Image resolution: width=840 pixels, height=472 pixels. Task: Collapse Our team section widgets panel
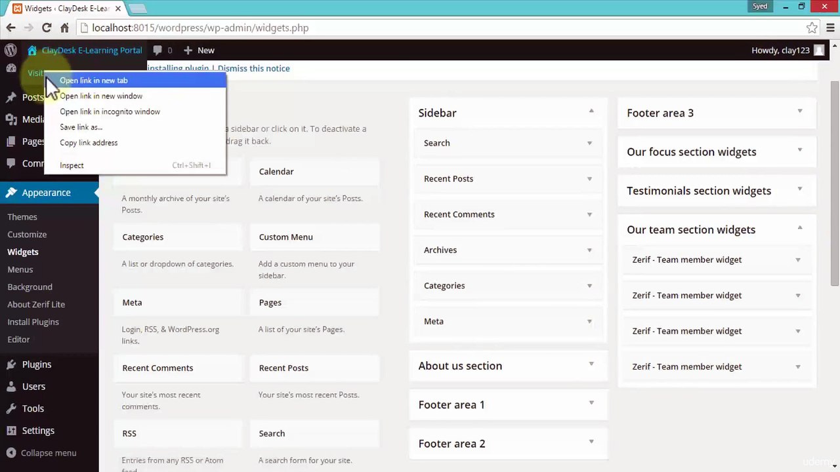(800, 227)
